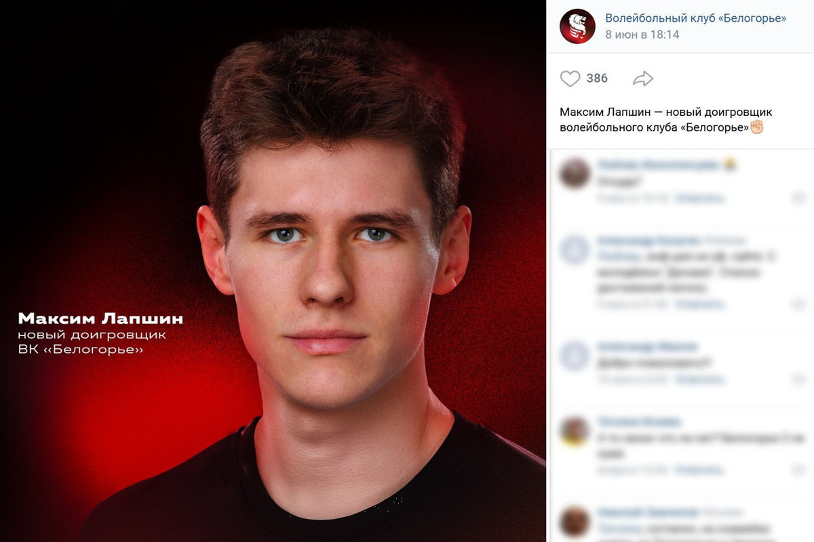Open Волейбольный клуб «Белогорье» community page
The width and height of the screenshot is (814, 542).
coord(696,18)
